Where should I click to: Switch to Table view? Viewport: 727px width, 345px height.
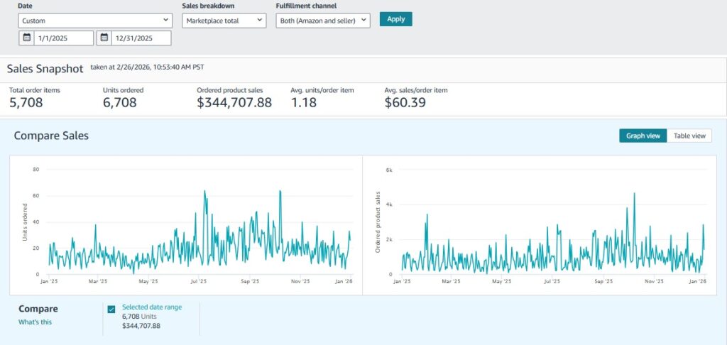pyautogui.click(x=689, y=136)
